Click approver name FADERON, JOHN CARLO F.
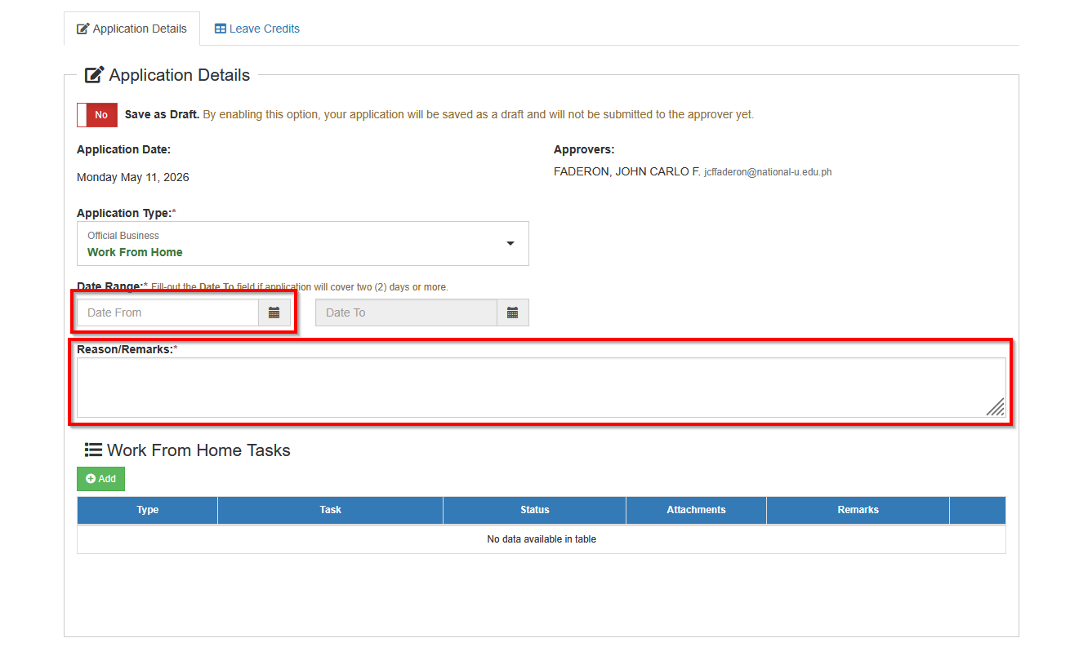Viewport: 1070px width, 647px height. click(x=627, y=172)
